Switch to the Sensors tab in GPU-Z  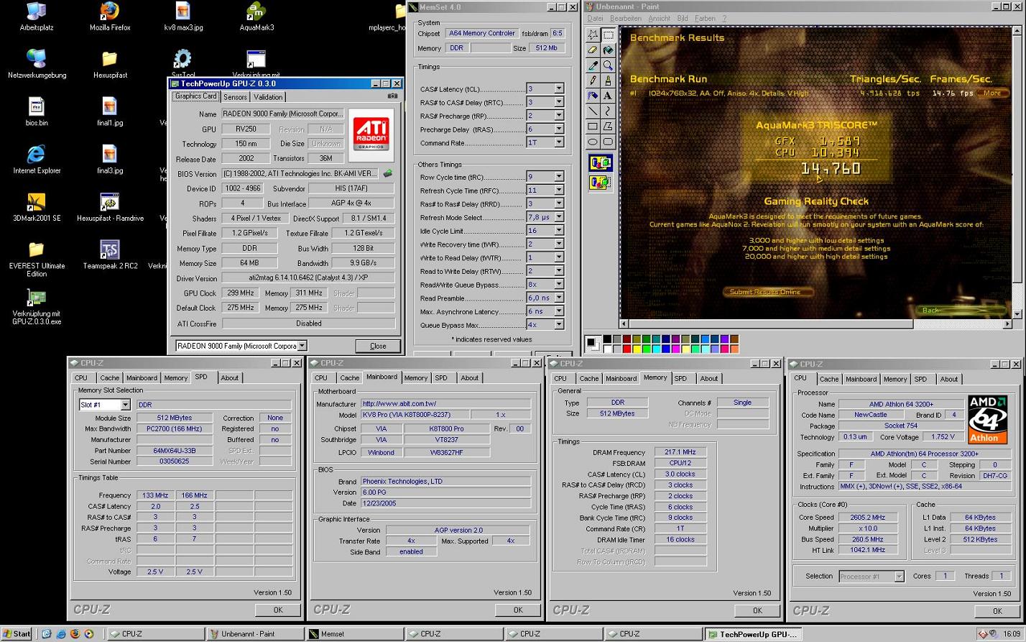(x=235, y=97)
